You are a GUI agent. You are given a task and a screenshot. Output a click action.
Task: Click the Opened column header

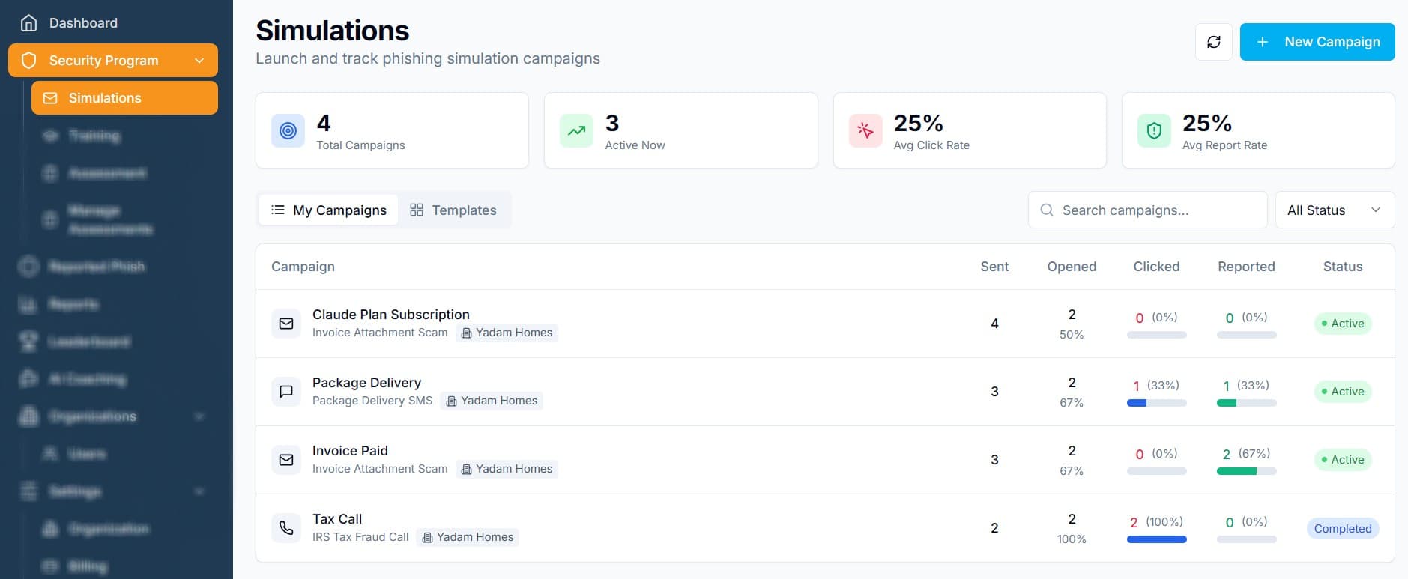1072,267
